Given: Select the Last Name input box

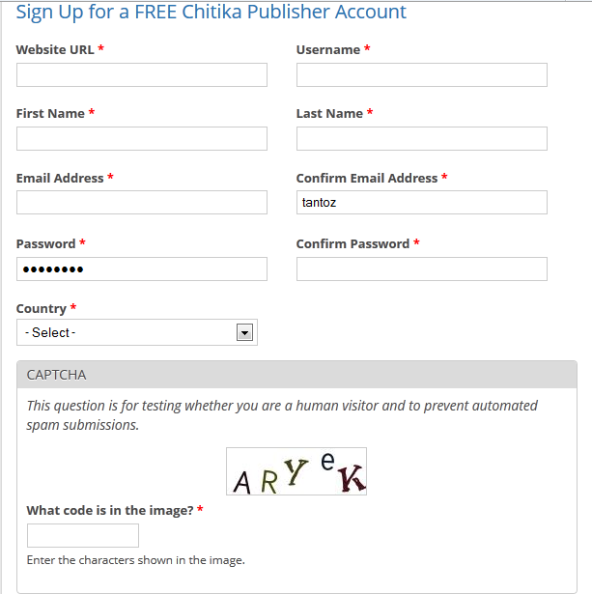Looking at the screenshot, I should [x=421, y=139].
